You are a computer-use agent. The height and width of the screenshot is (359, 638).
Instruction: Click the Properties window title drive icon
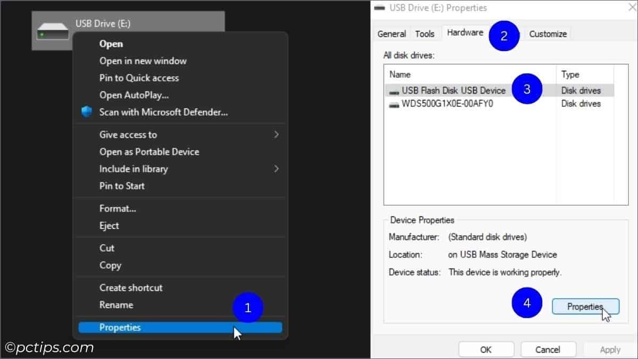379,8
